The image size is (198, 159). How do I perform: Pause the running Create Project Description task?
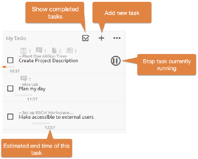pyautogui.click(x=116, y=61)
